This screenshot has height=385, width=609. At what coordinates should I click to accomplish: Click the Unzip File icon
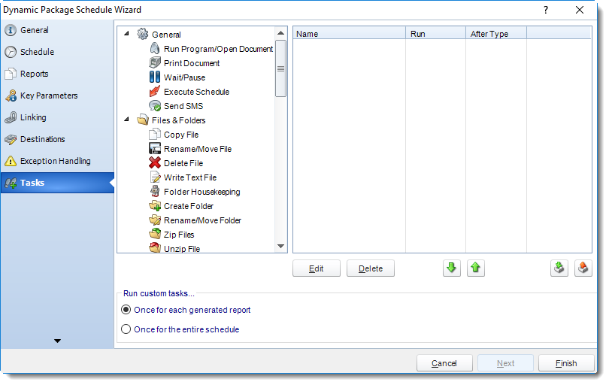point(155,248)
